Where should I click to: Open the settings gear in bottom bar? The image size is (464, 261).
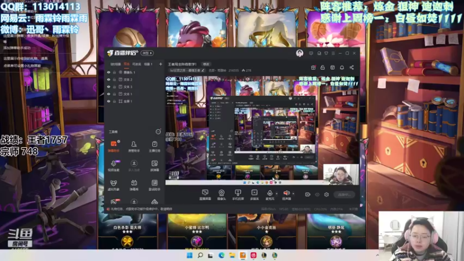tap(327, 194)
